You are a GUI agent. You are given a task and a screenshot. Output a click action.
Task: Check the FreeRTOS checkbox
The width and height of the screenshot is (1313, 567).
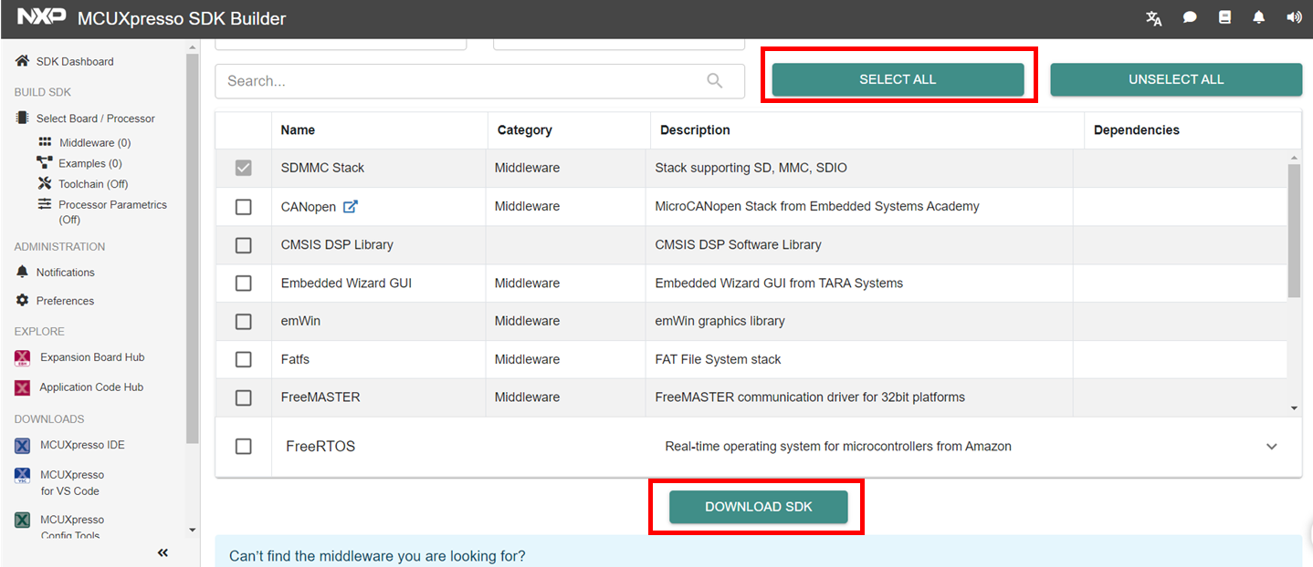click(x=243, y=447)
